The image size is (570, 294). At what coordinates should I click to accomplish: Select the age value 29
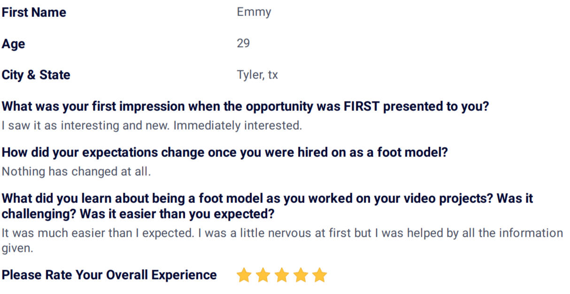pyautogui.click(x=243, y=44)
